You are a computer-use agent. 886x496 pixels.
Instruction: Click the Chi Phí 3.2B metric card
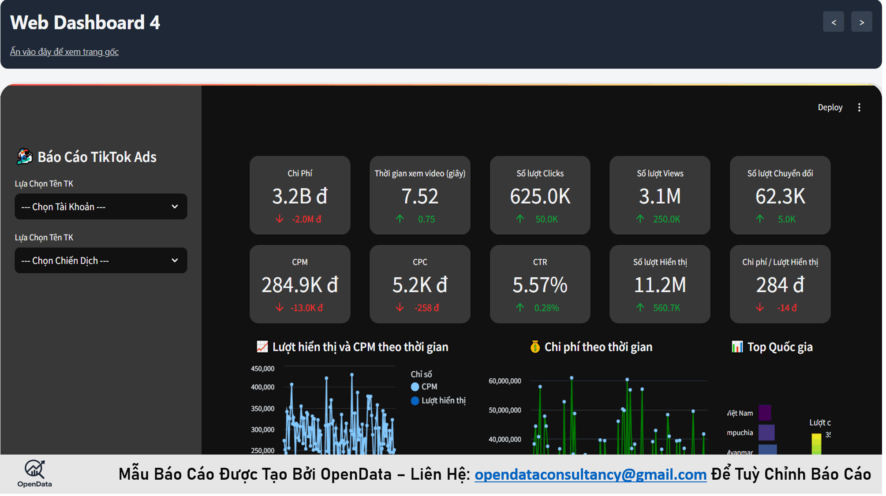coord(300,195)
